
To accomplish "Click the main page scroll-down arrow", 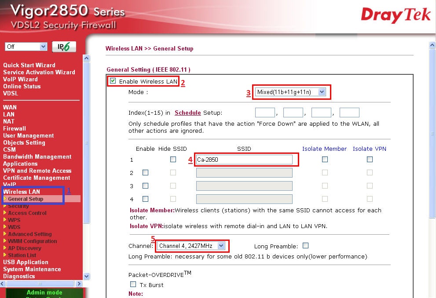I will tap(432, 294).
